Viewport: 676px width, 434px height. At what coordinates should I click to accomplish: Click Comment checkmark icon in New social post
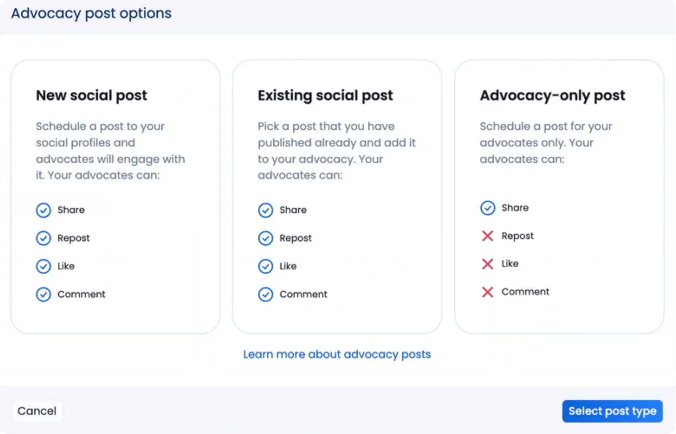point(44,294)
